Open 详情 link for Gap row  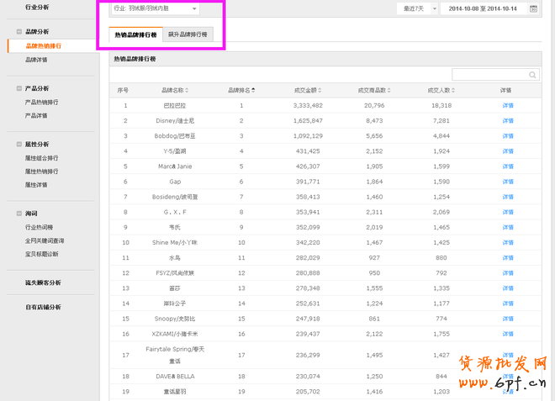[507, 181]
